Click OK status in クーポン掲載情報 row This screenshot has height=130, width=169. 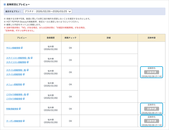pos(71,121)
